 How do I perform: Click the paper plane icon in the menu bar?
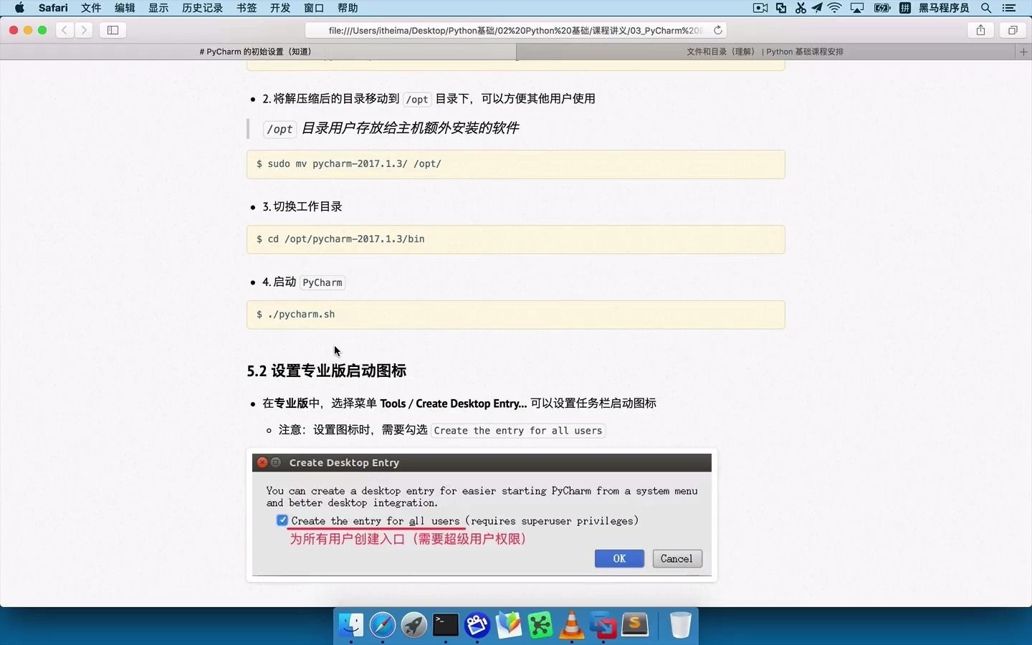[817, 8]
